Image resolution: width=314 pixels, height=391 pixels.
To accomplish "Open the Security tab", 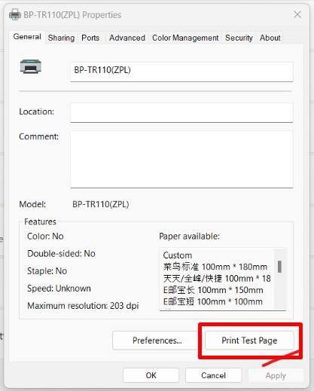I will pyautogui.click(x=239, y=38).
